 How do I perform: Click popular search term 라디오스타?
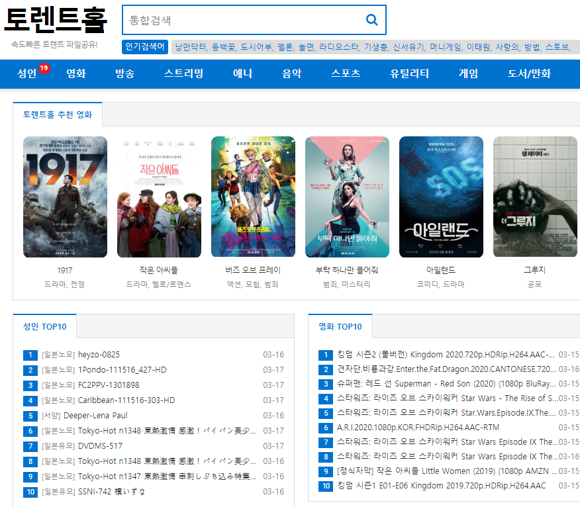[339, 47]
